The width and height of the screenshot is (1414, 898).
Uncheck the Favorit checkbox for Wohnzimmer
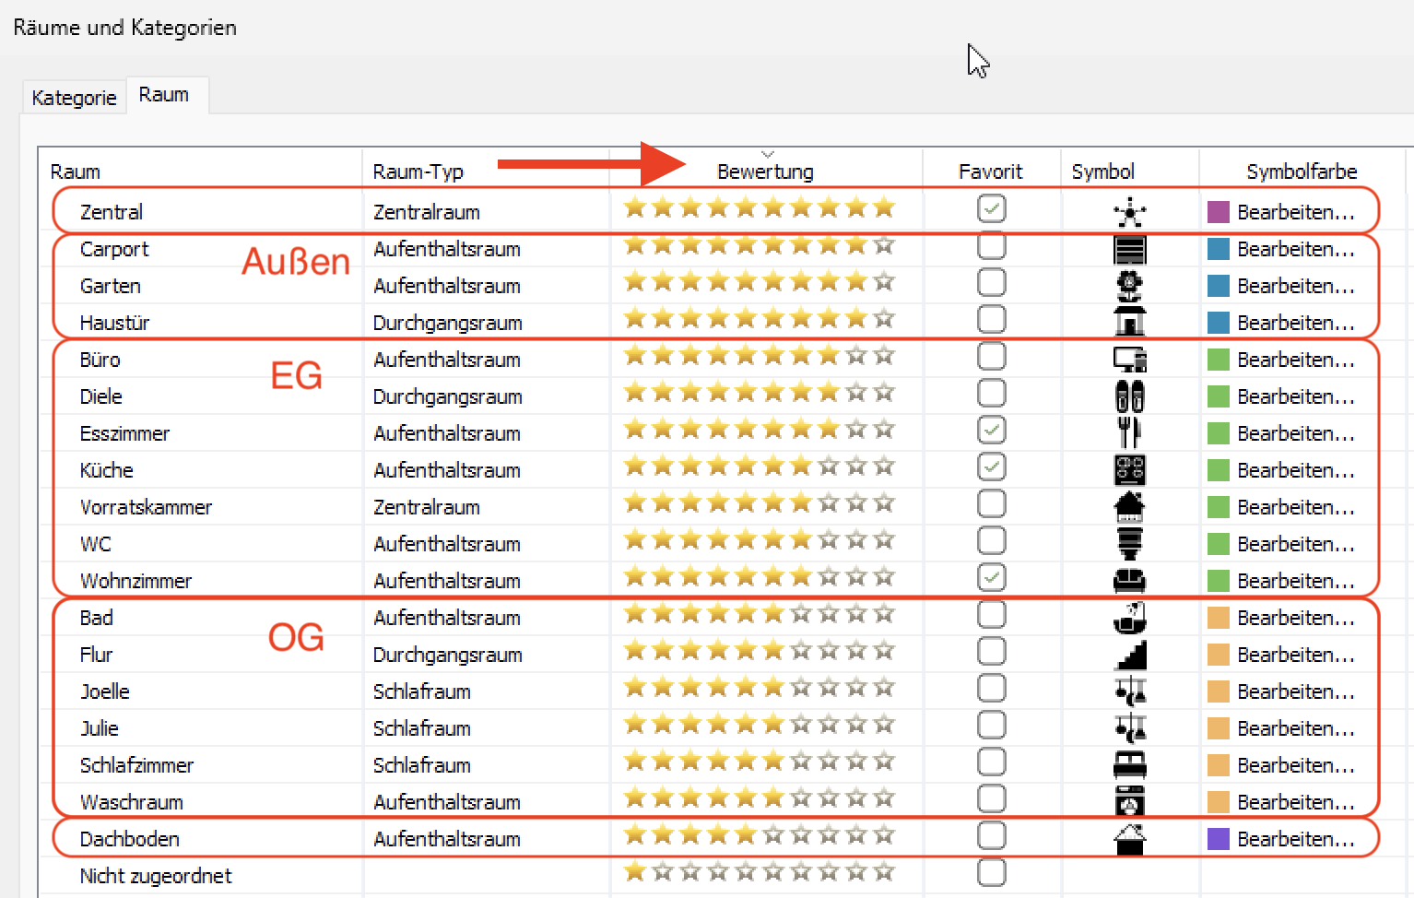tap(992, 578)
